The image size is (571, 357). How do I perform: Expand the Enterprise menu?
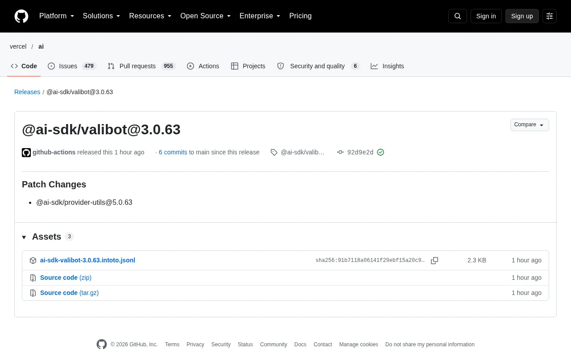(260, 16)
